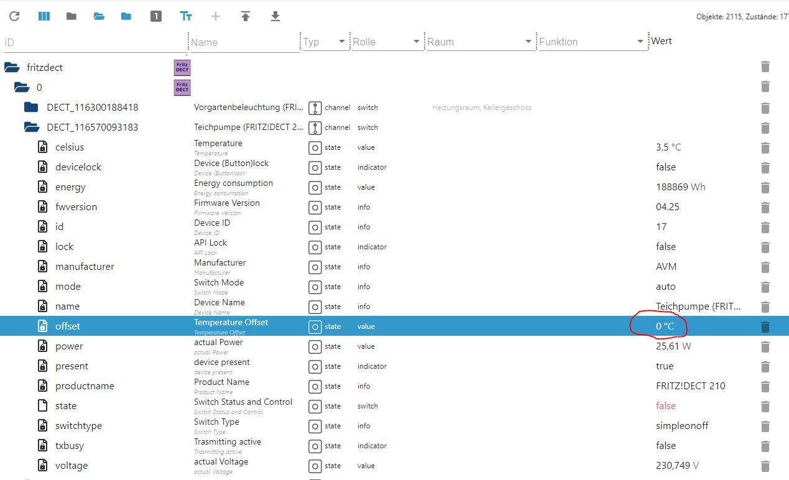Toggle the text size display icon
Viewport: 789px width, 480px height.
(x=186, y=16)
